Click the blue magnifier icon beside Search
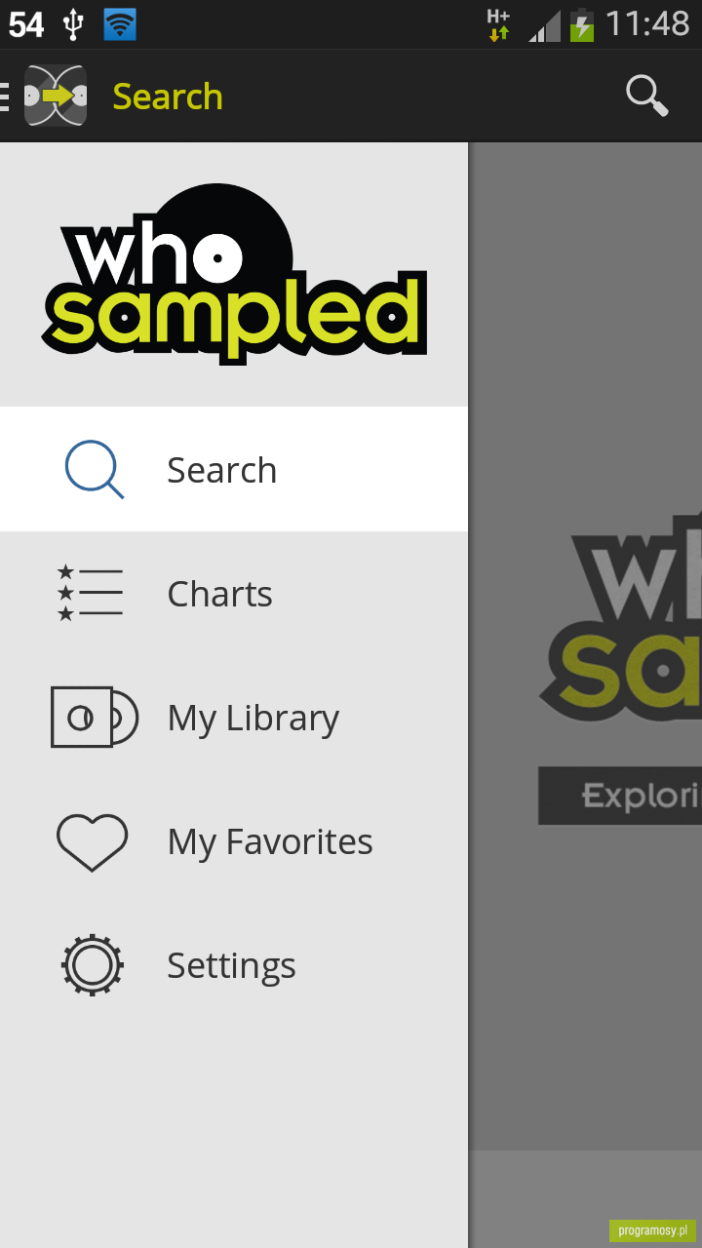702x1248 pixels. pos(95,470)
